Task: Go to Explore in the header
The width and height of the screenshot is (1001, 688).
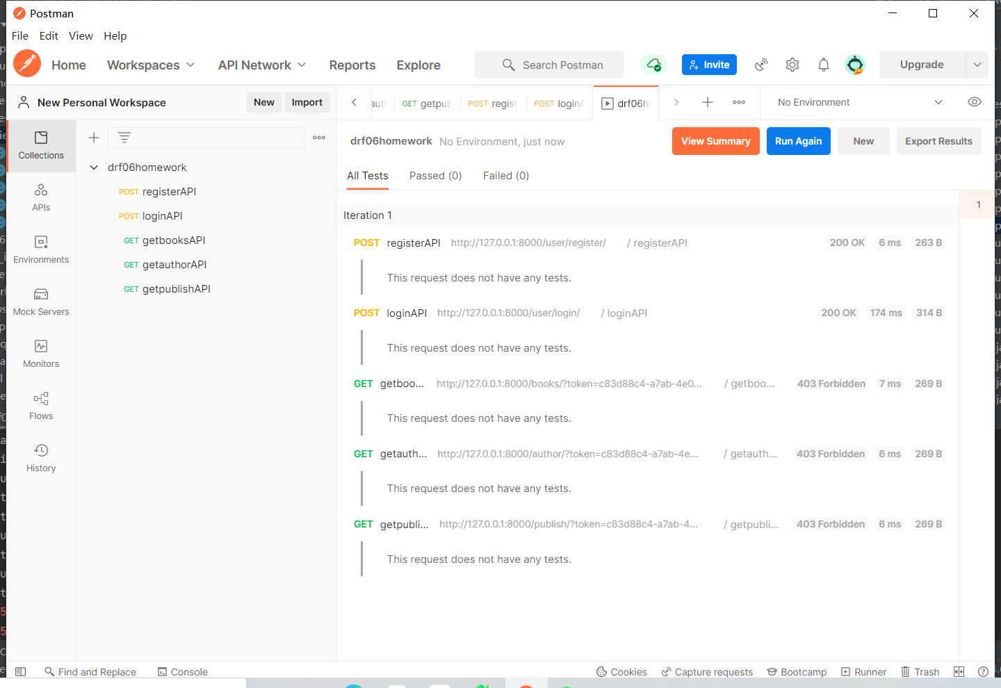Action: 418,65
